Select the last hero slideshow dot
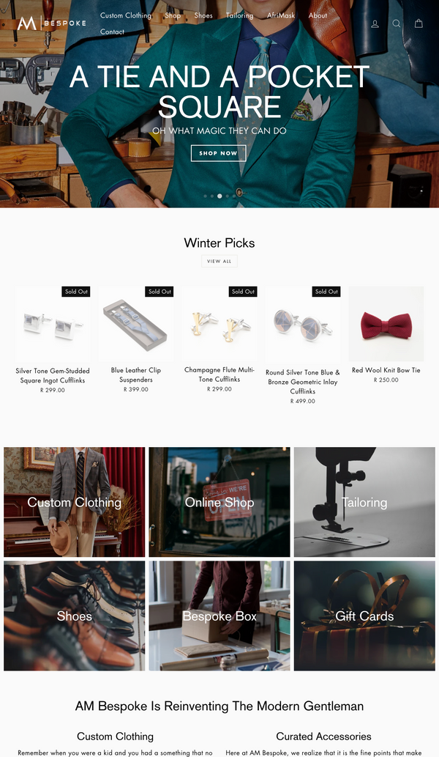439x757 pixels. (x=235, y=196)
